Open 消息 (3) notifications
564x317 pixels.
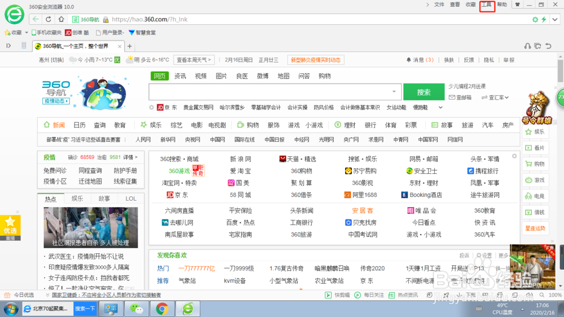coord(420,60)
